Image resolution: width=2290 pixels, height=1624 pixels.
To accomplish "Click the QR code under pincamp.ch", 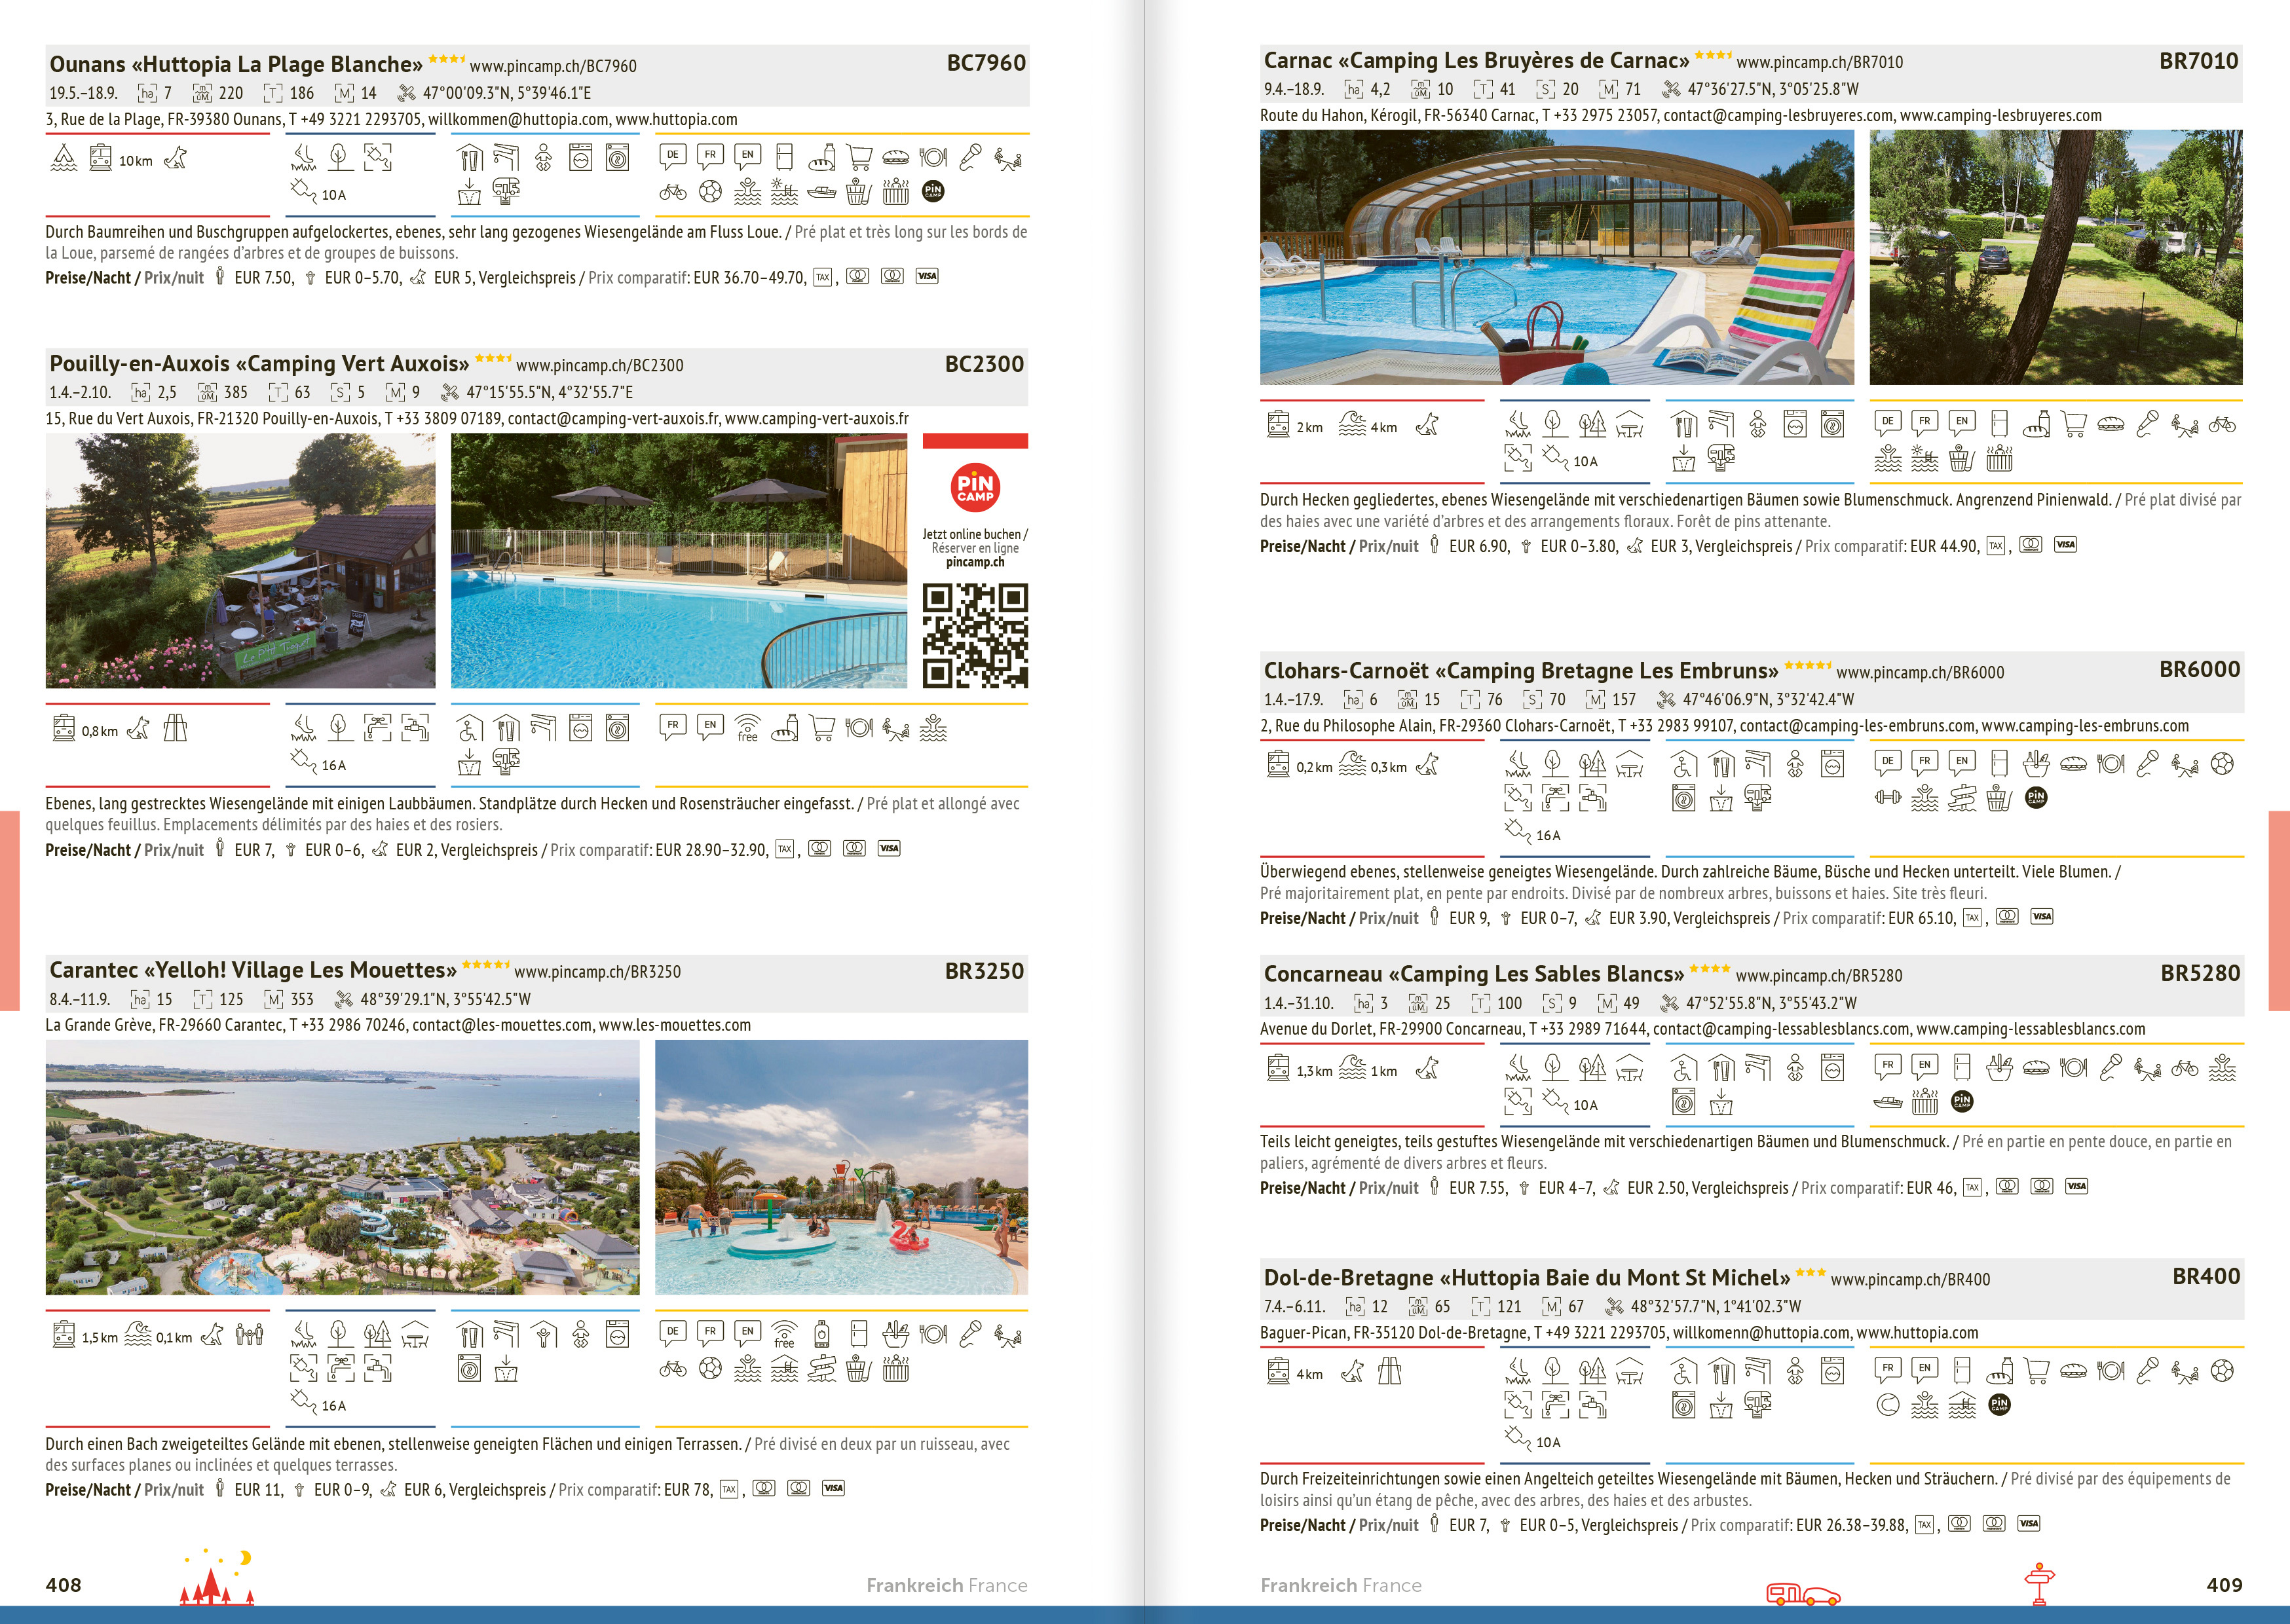I will [x=975, y=636].
